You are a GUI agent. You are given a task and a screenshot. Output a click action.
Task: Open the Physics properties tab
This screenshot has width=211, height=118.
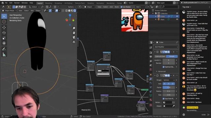coord(151,87)
